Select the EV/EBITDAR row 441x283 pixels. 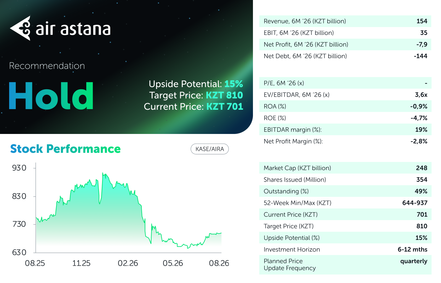[x=345, y=95]
